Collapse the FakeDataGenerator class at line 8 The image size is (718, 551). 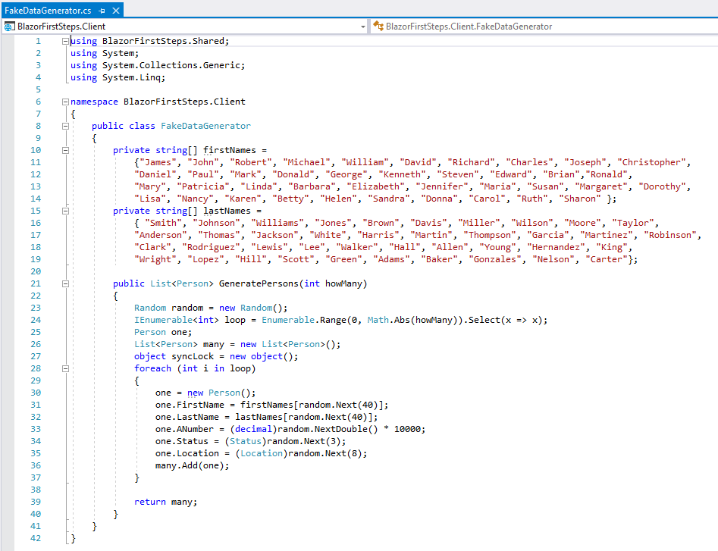[x=65, y=126]
